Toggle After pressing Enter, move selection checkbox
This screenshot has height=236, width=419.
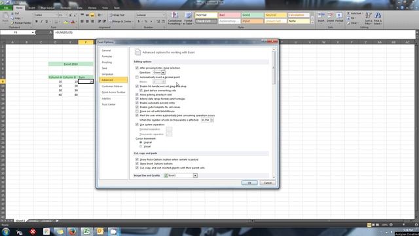coord(137,68)
